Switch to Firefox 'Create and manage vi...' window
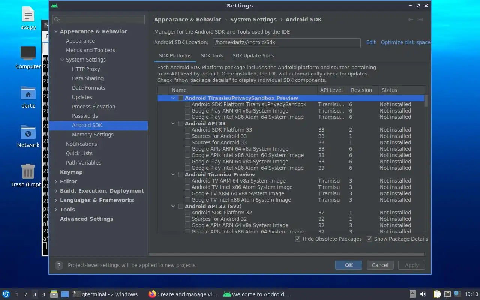Screen dimensions: 480x300 (182, 294)
